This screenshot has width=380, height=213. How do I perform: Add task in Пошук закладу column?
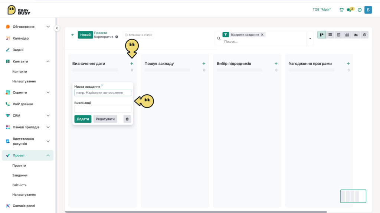click(204, 64)
